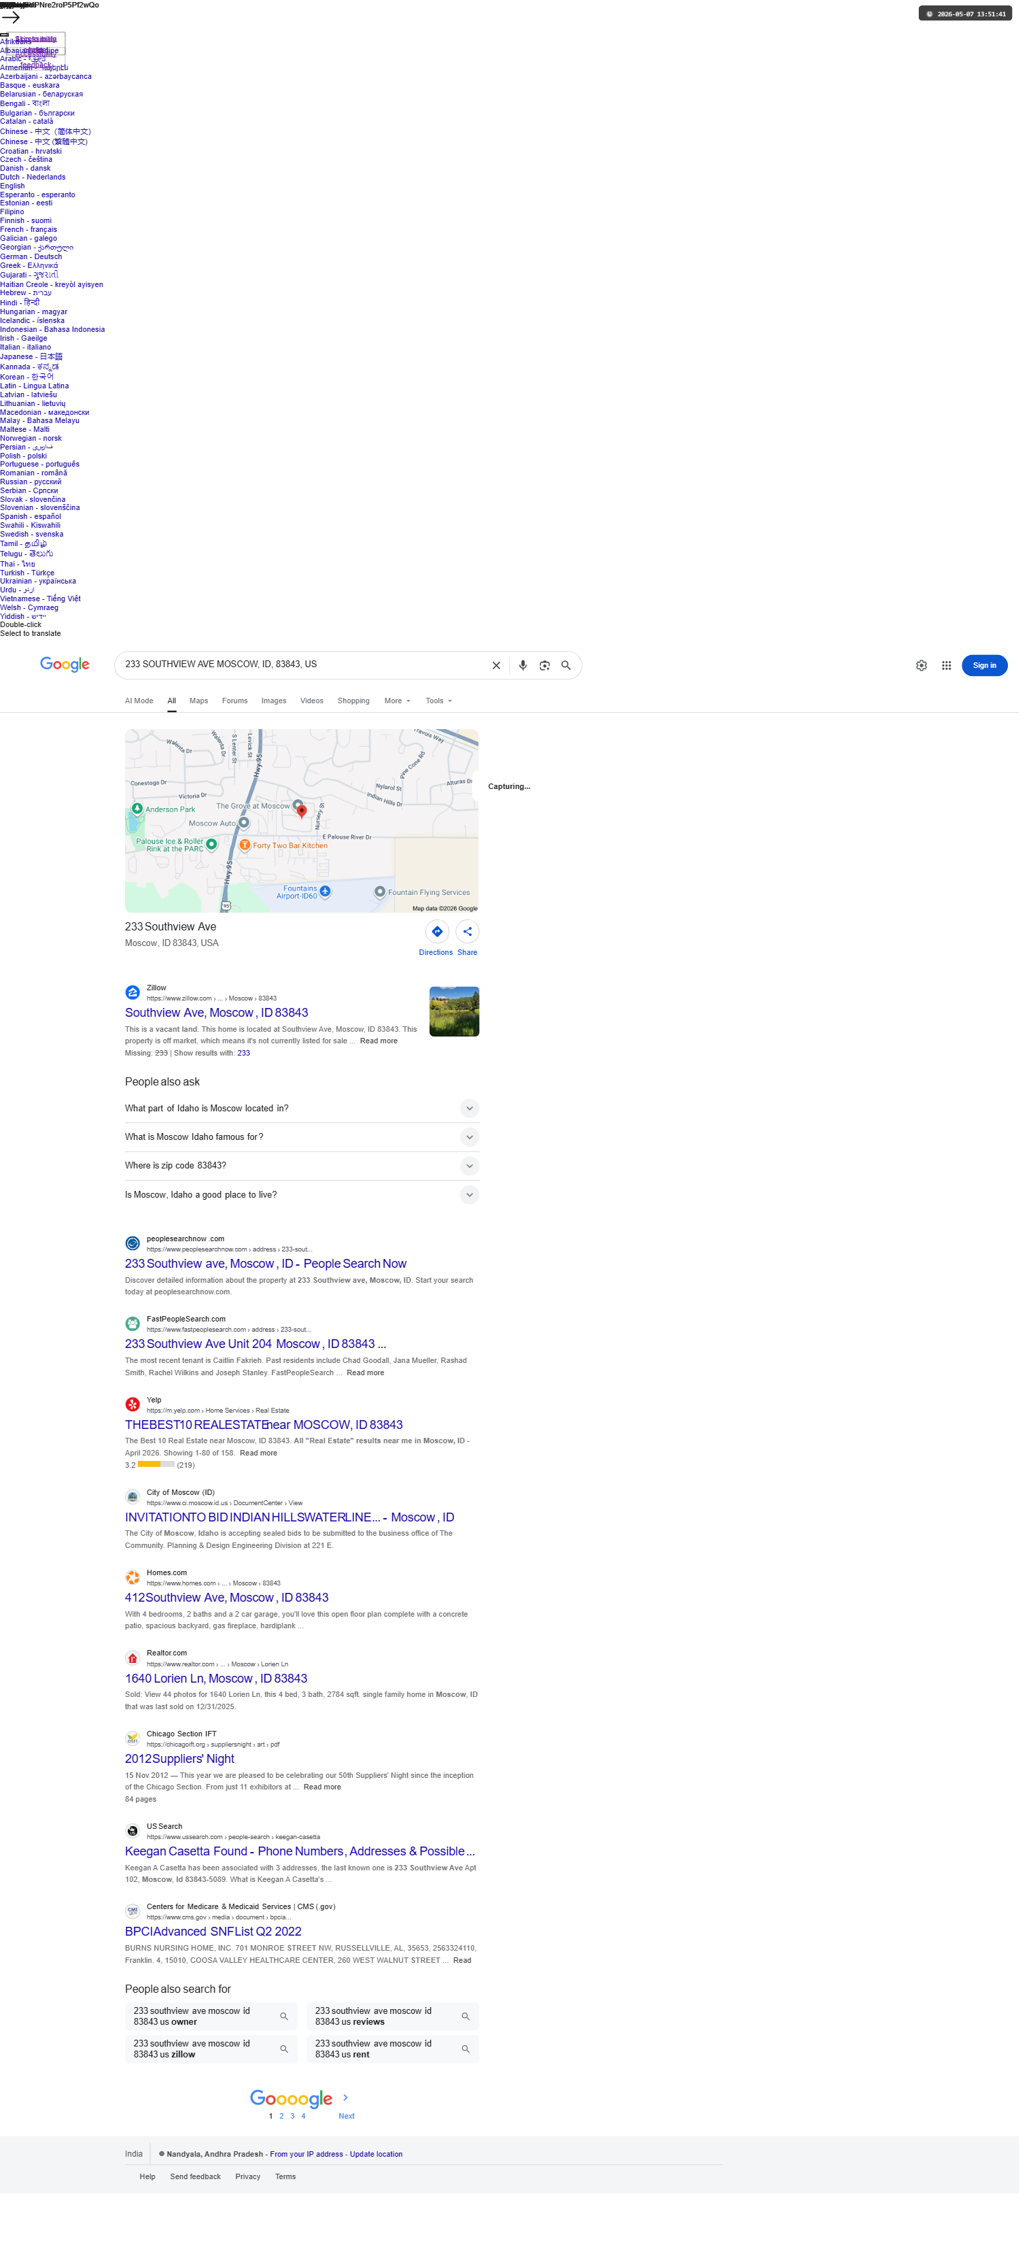1031x2256 pixels.
Task: Select the Shopping search tab
Action: coord(353,701)
